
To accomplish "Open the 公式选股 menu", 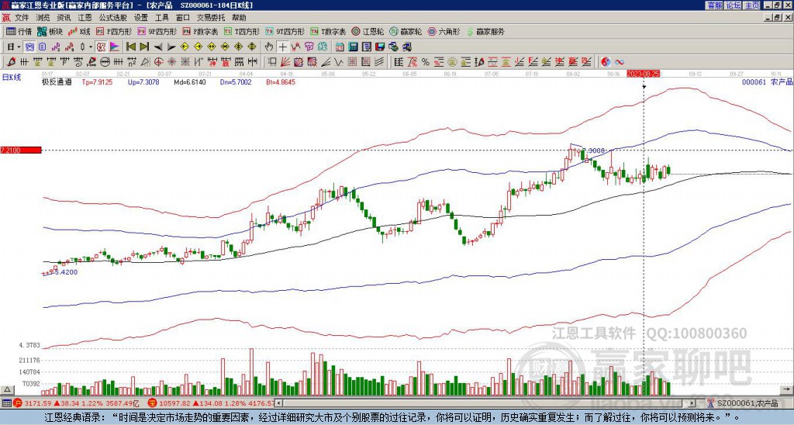I will click(x=112, y=18).
